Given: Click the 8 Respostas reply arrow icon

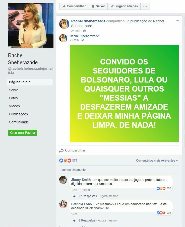Looking at the screenshot, I should (x=74, y=220).
